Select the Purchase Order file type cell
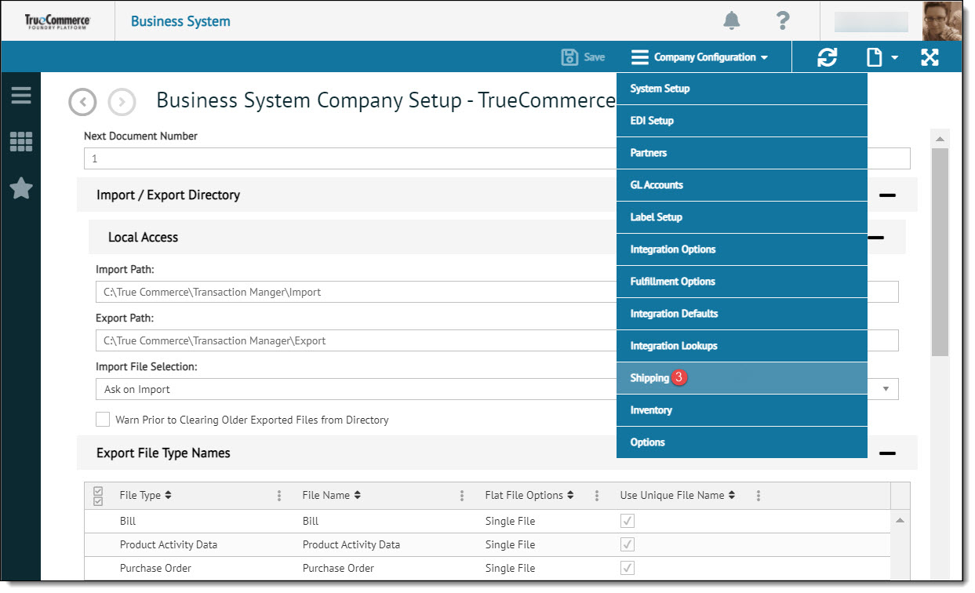The height and width of the screenshot is (593, 975). click(x=155, y=568)
